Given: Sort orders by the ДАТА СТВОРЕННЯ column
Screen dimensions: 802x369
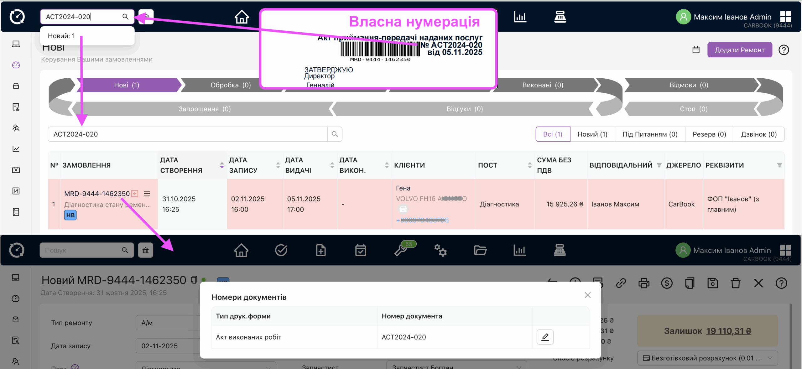Looking at the screenshot, I should [x=222, y=165].
